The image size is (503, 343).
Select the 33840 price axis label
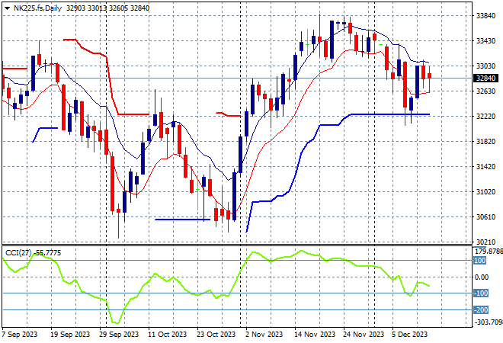(485, 15)
